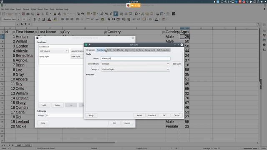Viewport: 267px width, 150px height.
Task: Click the style Name input field
Action: tap(136, 58)
